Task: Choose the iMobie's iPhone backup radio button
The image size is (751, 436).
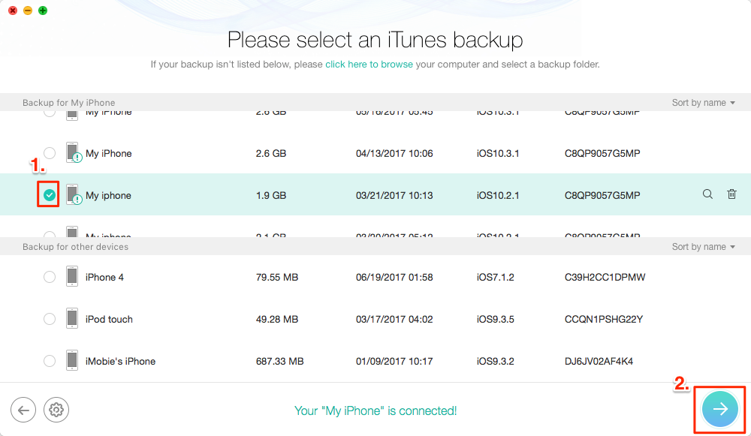Action: click(x=50, y=361)
